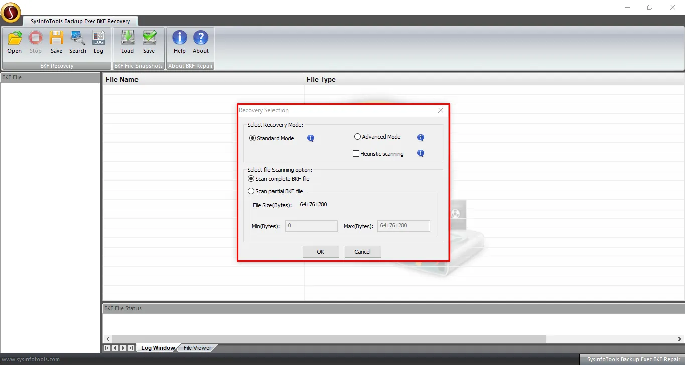This screenshot has height=365, width=685.
Task: Open the Log from the toolbar
Action: 99,42
